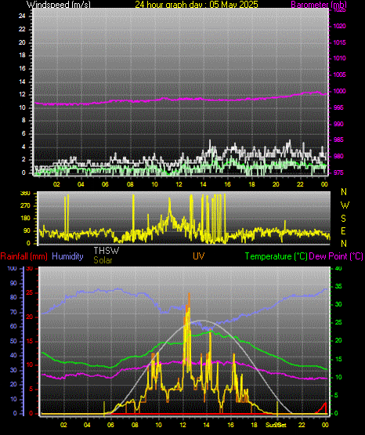The width and height of the screenshot is (365, 435).
Task: Click the '1005' barometer axis value
Action: 339,74
